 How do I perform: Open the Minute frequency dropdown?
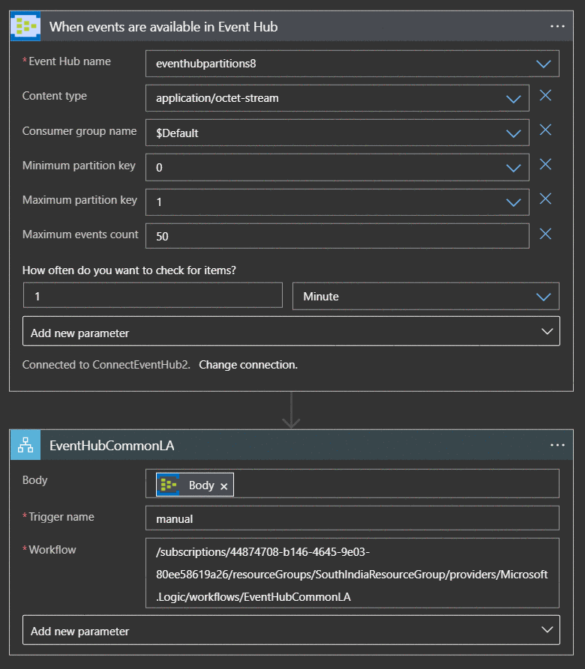(x=426, y=296)
